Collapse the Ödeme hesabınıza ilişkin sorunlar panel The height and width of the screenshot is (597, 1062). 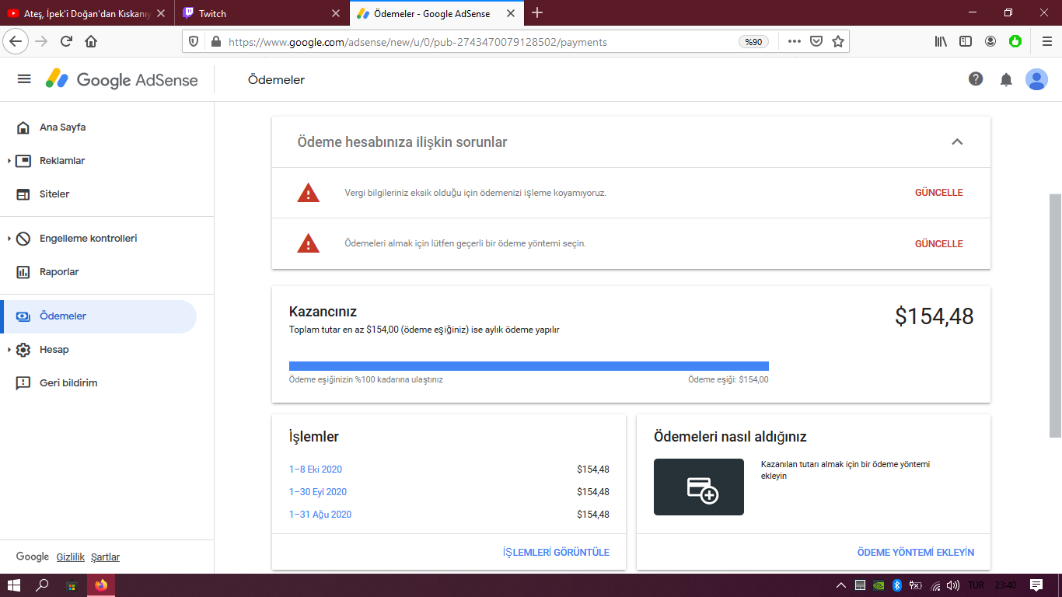pyautogui.click(x=957, y=141)
